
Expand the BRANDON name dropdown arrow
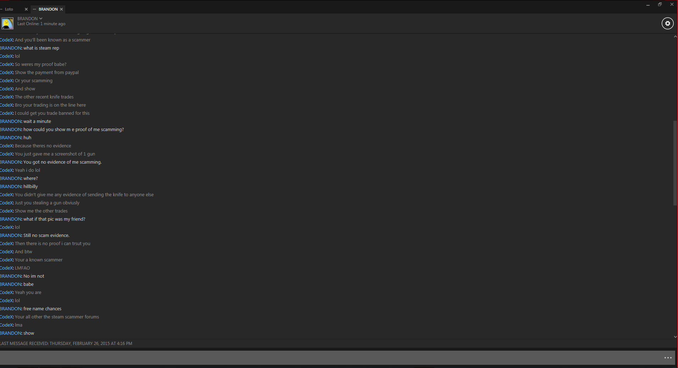coord(41,18)
